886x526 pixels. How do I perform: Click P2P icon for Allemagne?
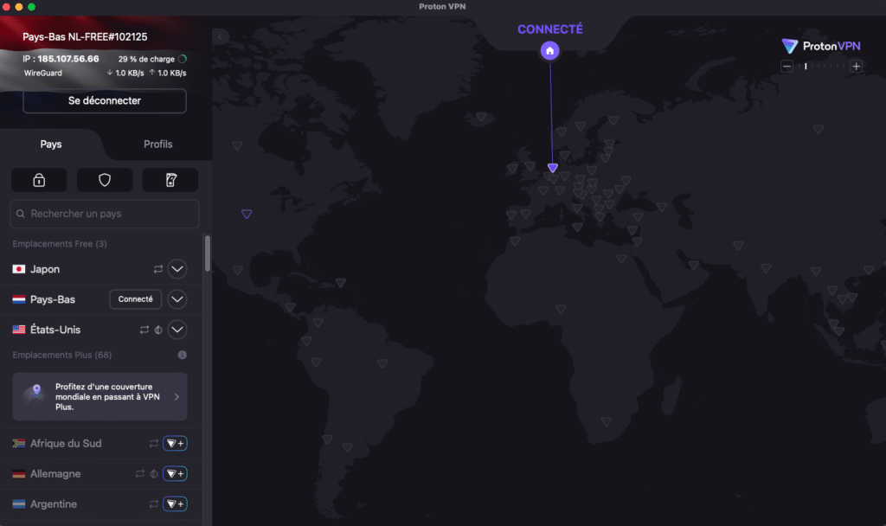tap(140, 473)
